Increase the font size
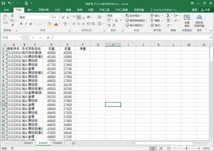 63,17
